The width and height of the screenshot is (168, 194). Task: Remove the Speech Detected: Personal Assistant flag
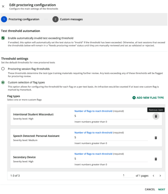tap(156, 138)
